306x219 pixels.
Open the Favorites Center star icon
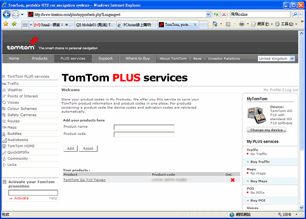pos(6,24)
